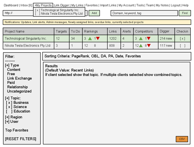Toggle Checkin box for Technological Singularity row
Viewport: 194px width, 147px height.
(182, 38)
